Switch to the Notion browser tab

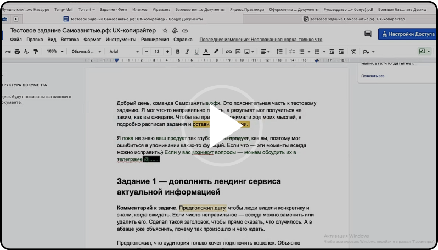click(x=354, y=19)
